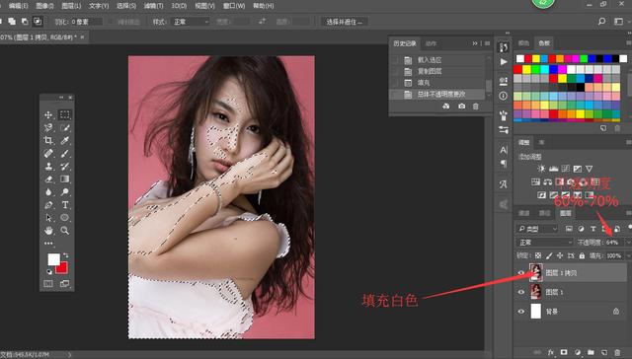
Task: Select the Path Selection tool
Action: tap(48, 218)
